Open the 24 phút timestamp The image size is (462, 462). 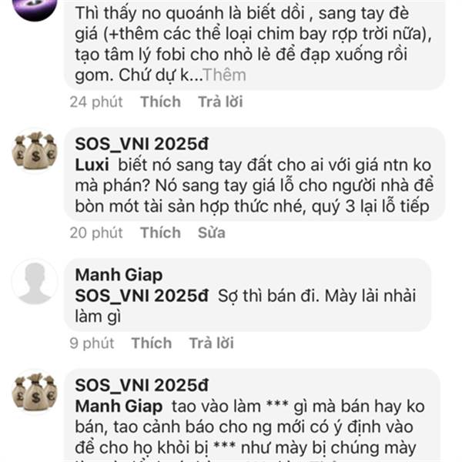click(96, 102)
